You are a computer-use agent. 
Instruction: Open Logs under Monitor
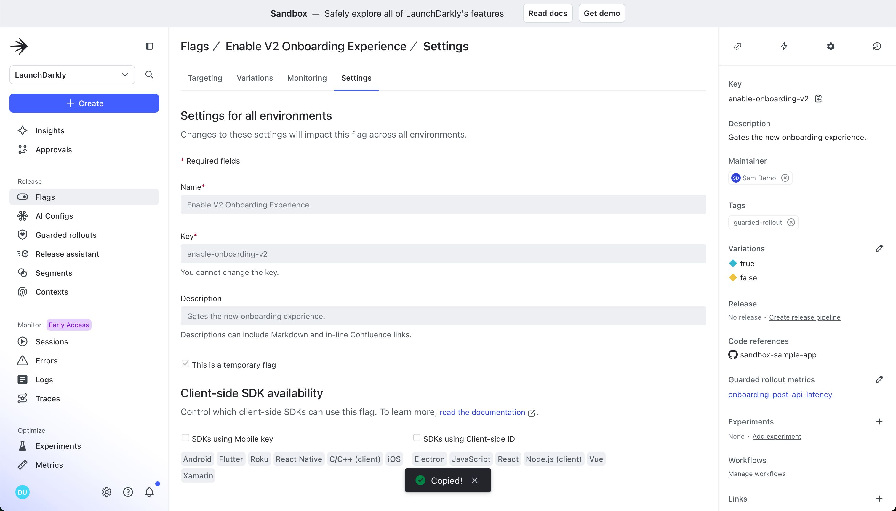[84, 379]
